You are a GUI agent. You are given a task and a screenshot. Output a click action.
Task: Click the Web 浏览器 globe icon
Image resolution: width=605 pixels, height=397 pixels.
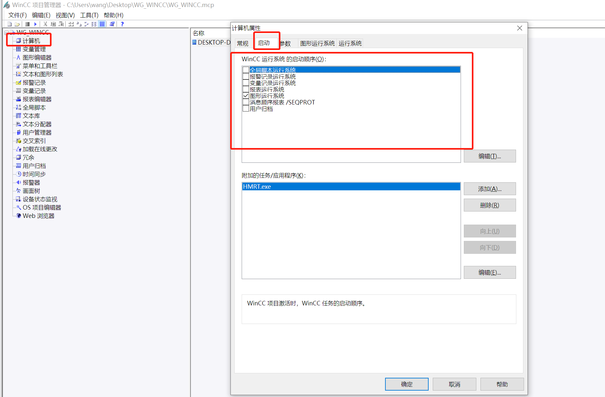pos(19,216)
